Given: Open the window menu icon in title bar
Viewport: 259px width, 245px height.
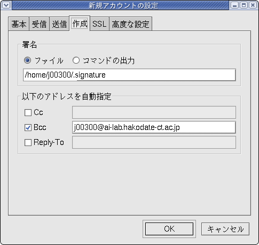Looking at the screenshot, I should [6, 5].
